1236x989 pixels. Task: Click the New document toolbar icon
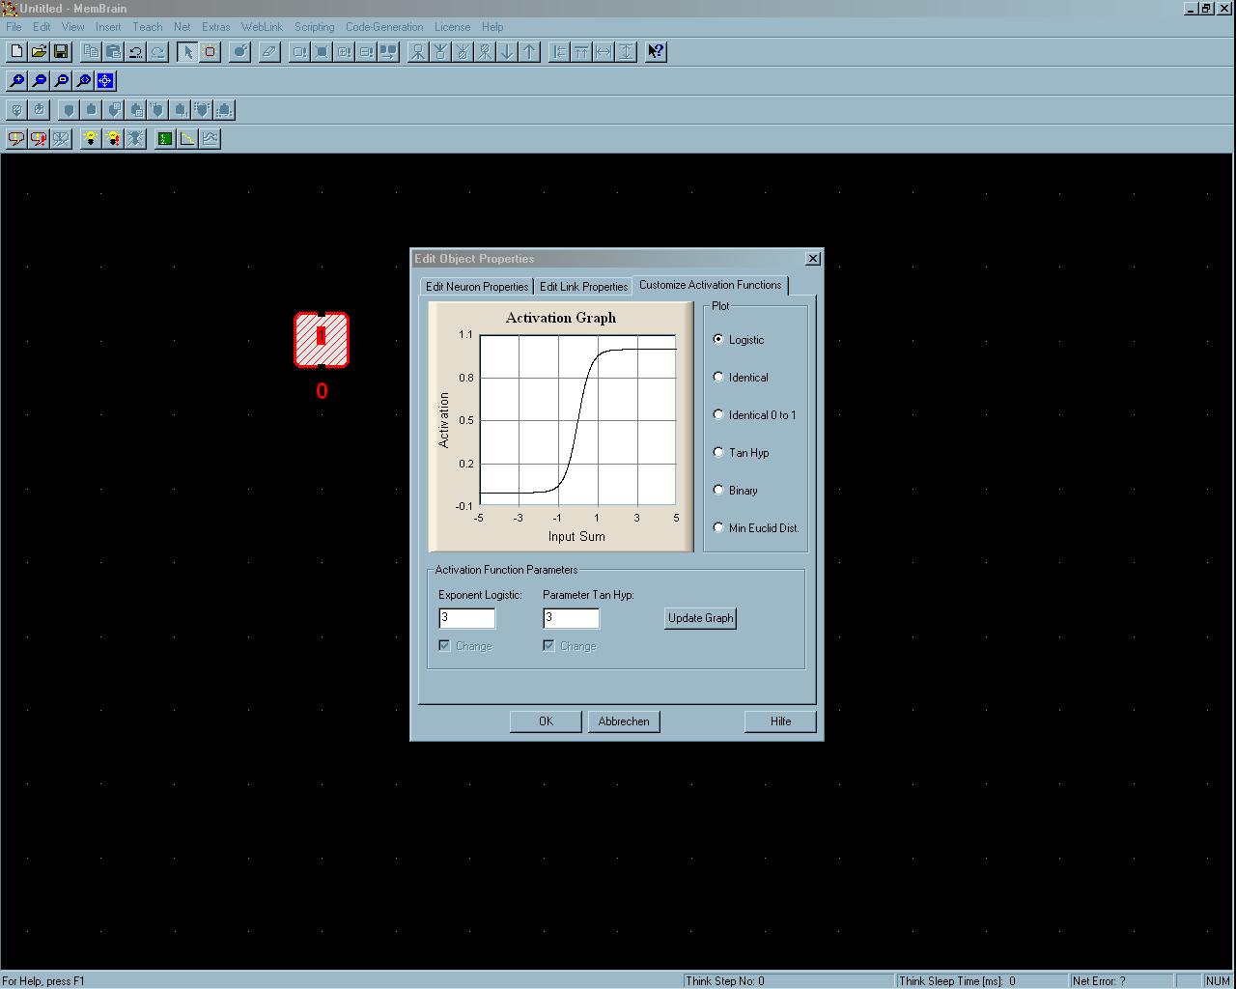(x=16, y=52)
